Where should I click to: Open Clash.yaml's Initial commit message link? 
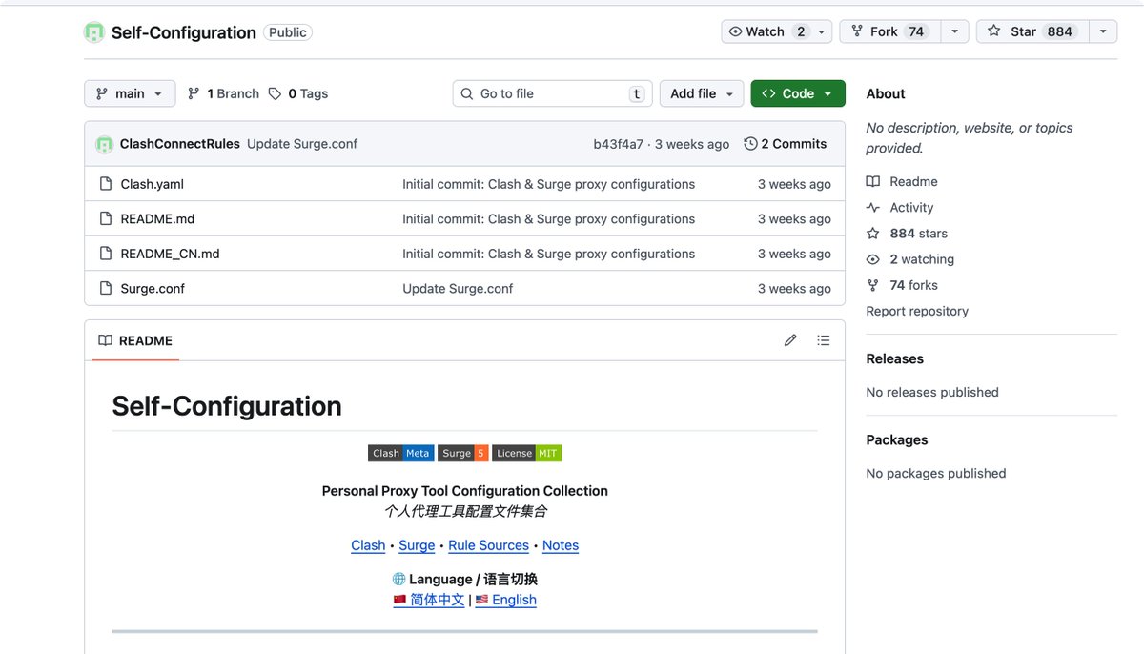(548, 184)
